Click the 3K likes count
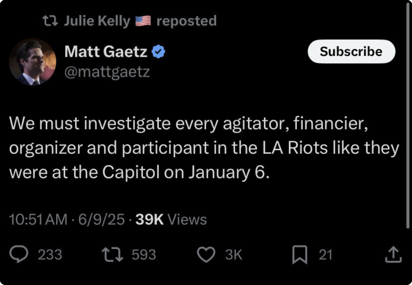Image resolution: width=412 pixels, height=285 pixels. [234, 255]
